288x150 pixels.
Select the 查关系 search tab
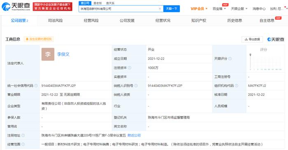(x=110, y=3)
